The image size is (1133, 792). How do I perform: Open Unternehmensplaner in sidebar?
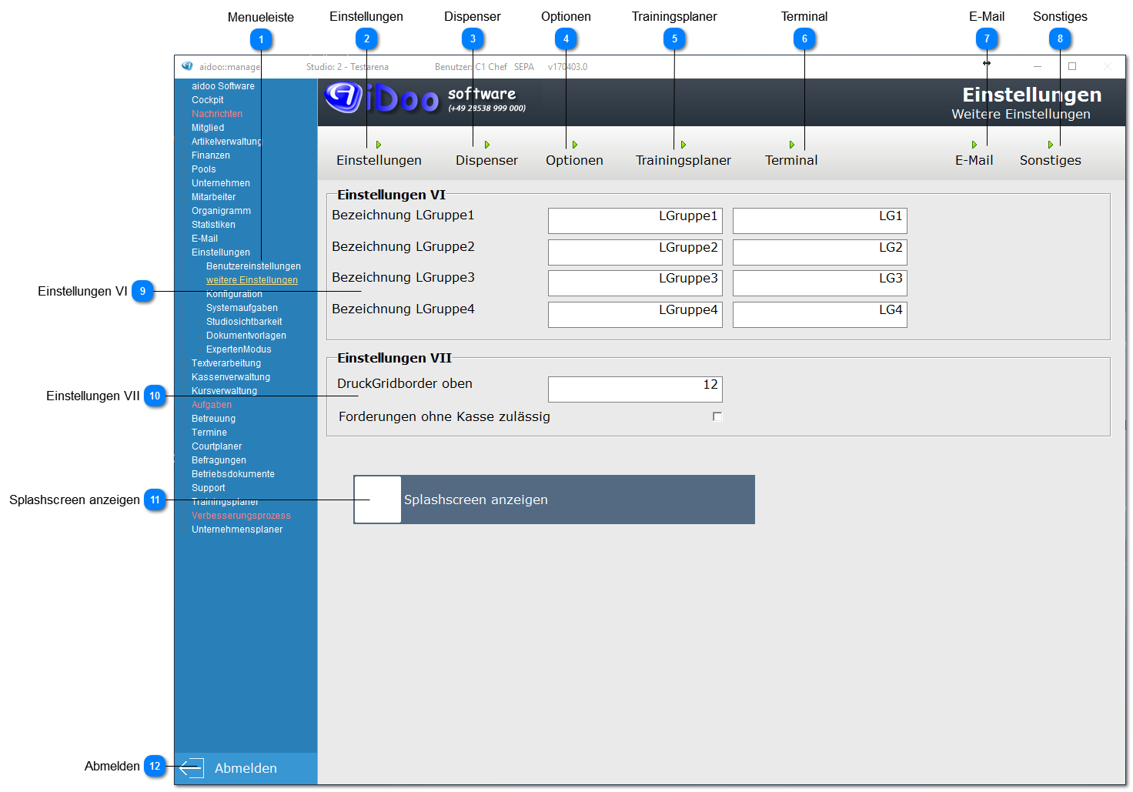(x=237, y=530)
